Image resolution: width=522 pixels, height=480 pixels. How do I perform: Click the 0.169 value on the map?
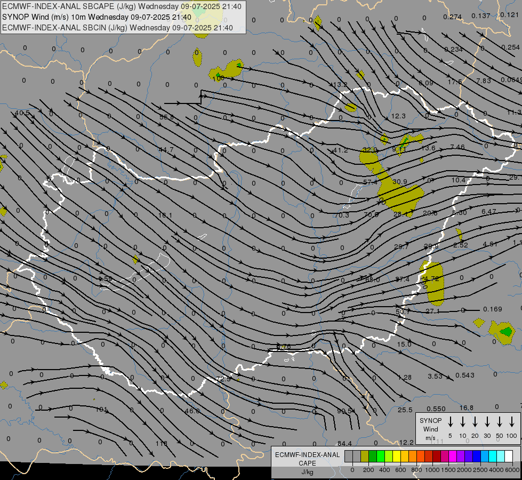492,309
